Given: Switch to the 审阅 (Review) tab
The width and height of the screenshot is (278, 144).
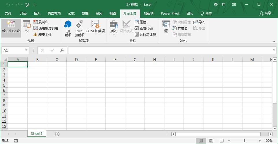Looking at the screenshot, I should click(99, 14).
